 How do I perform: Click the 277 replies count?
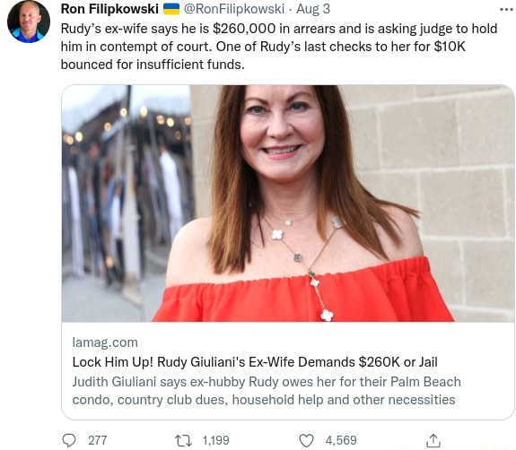(98, 440)
